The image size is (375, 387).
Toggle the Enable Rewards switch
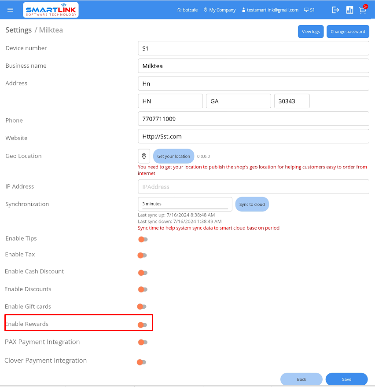tap(142, 325)
